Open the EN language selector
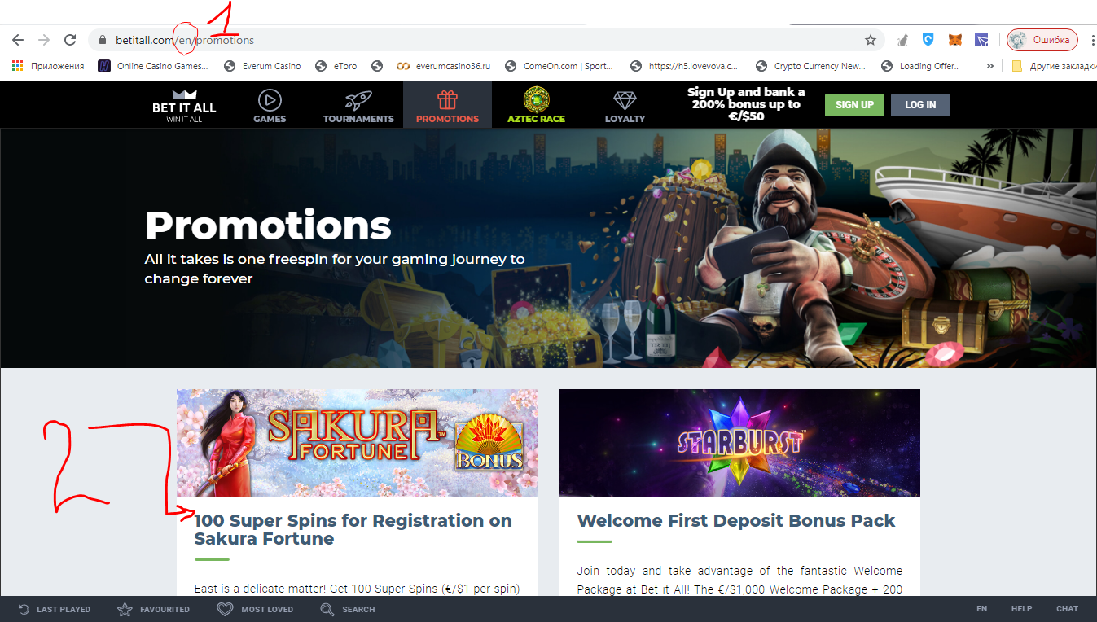 [982, 609]
